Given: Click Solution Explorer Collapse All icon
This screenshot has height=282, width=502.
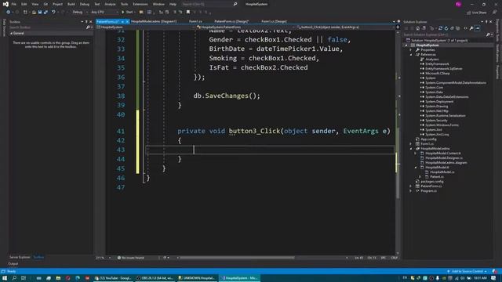Looking at the screenshot, I should tap(453, 28).
